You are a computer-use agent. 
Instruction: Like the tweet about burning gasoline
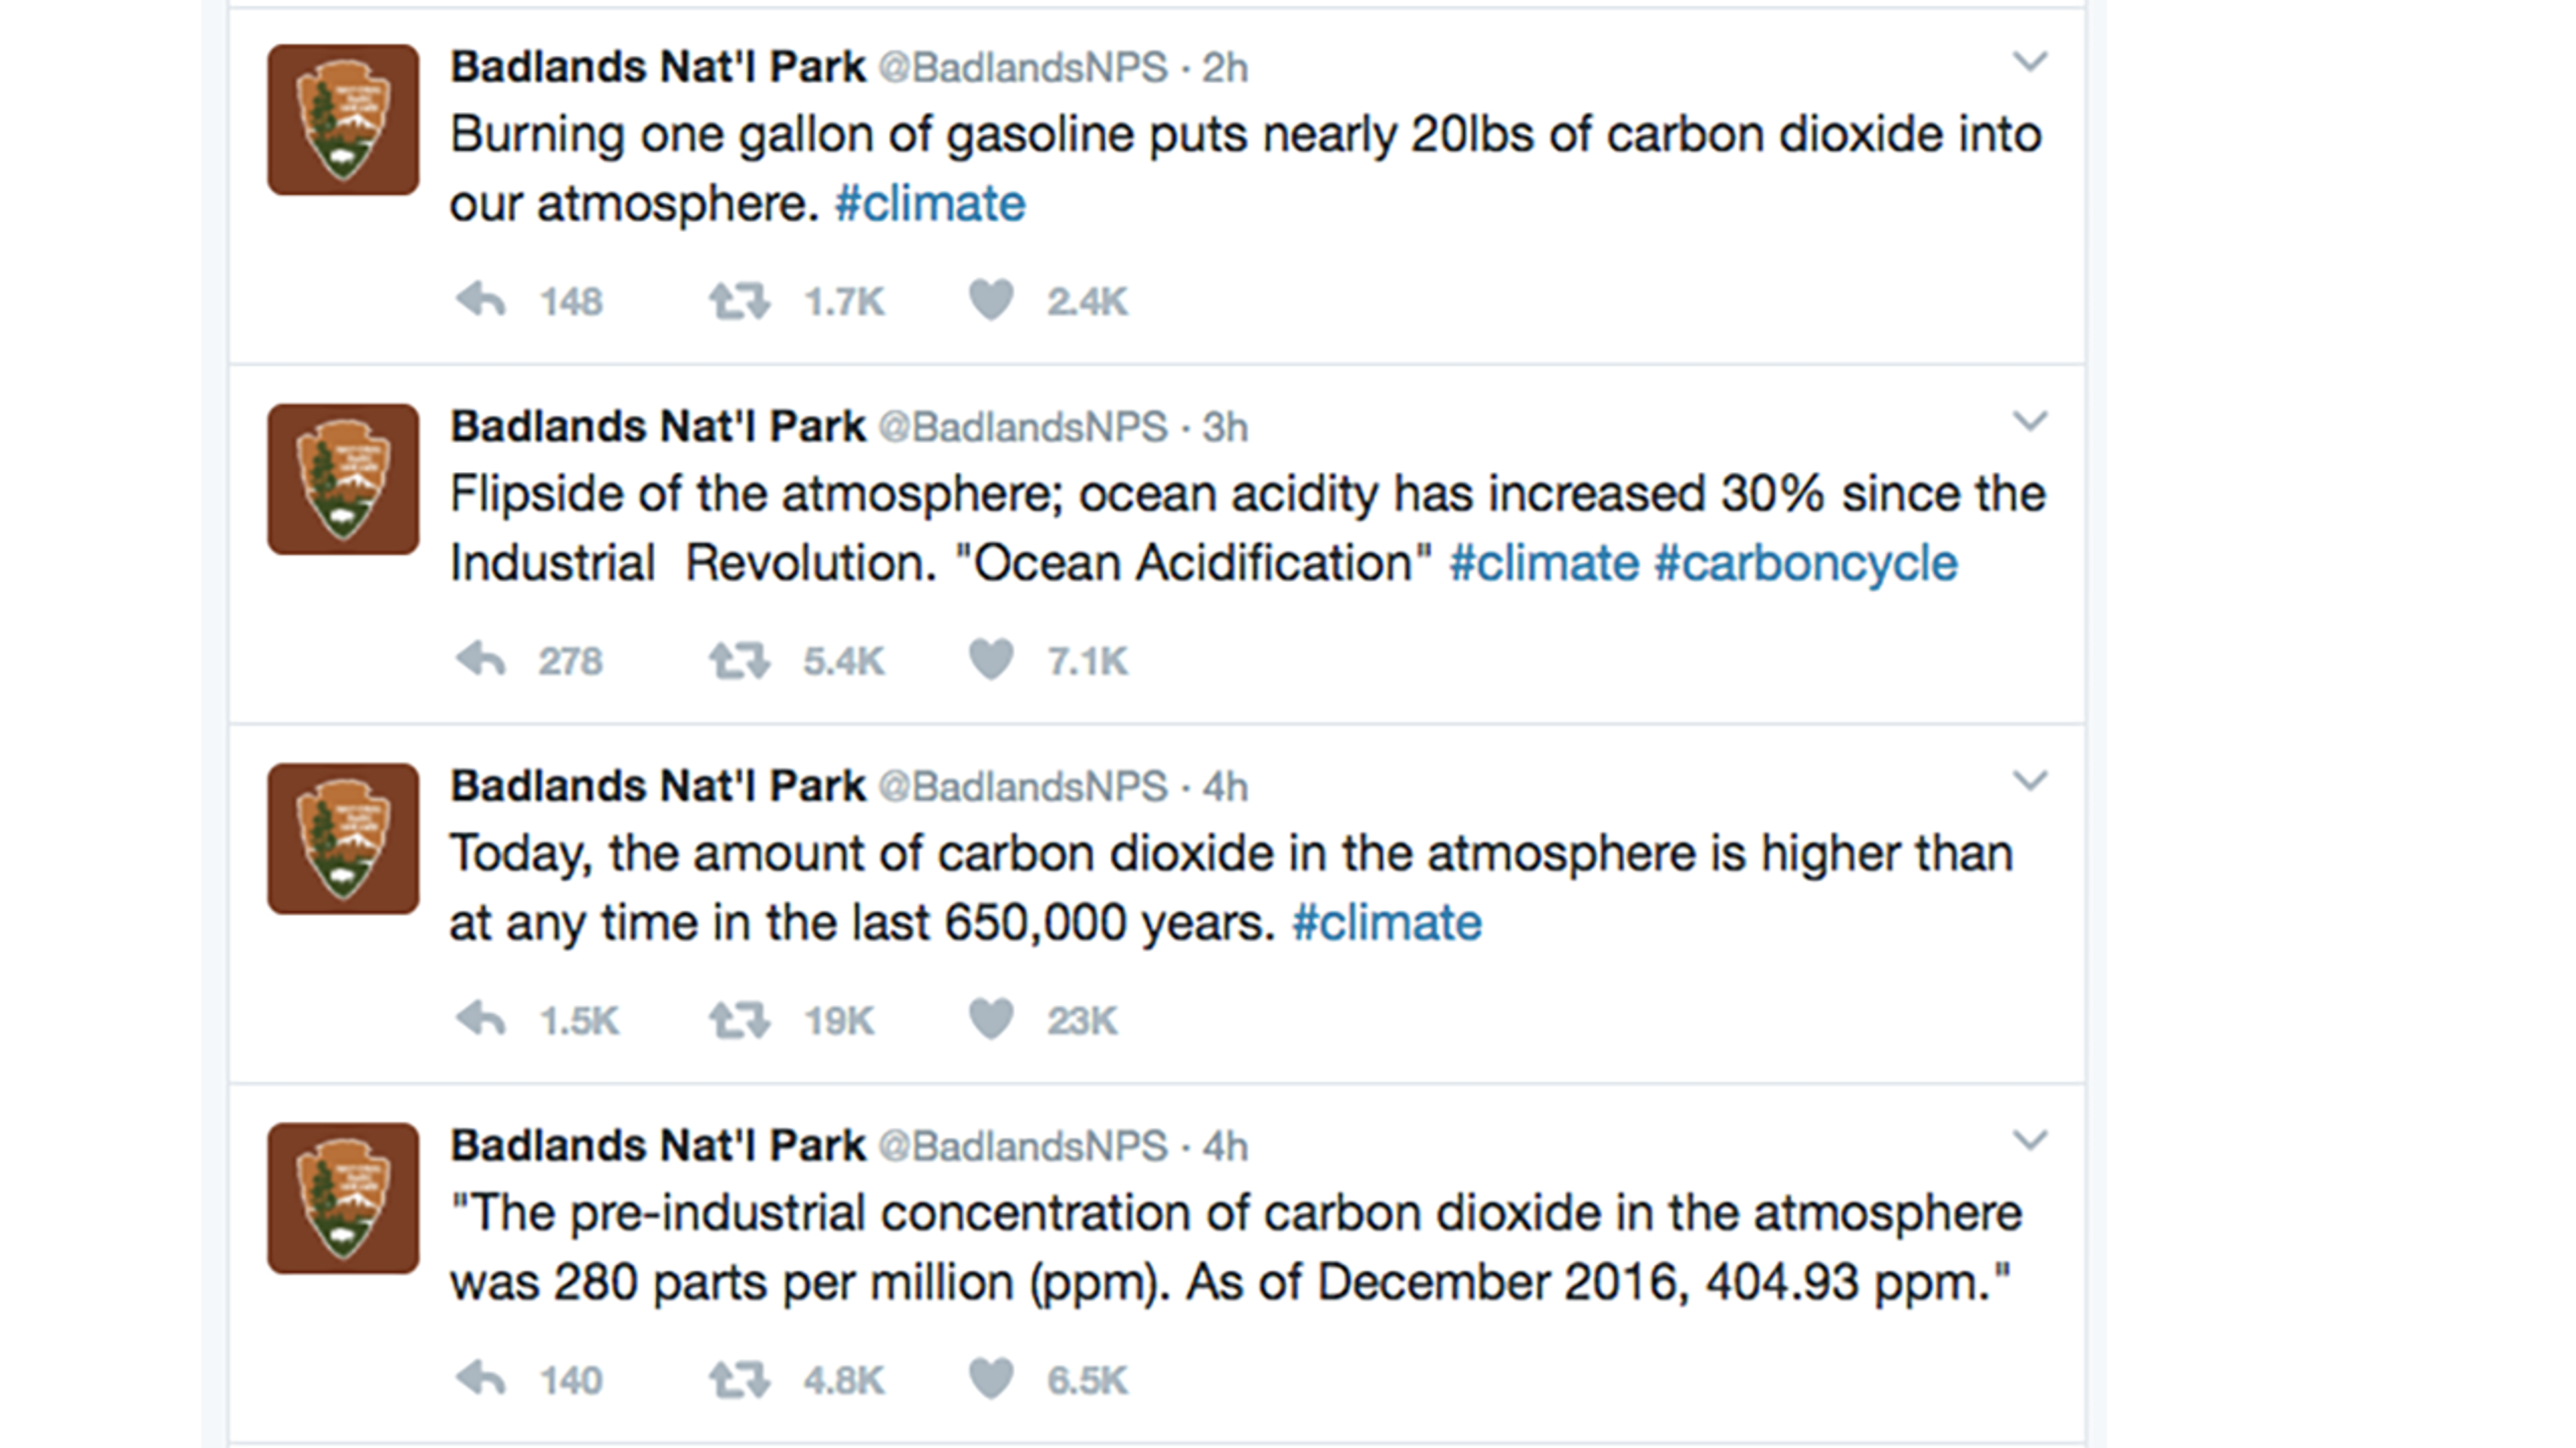click(x=991, y=300)
